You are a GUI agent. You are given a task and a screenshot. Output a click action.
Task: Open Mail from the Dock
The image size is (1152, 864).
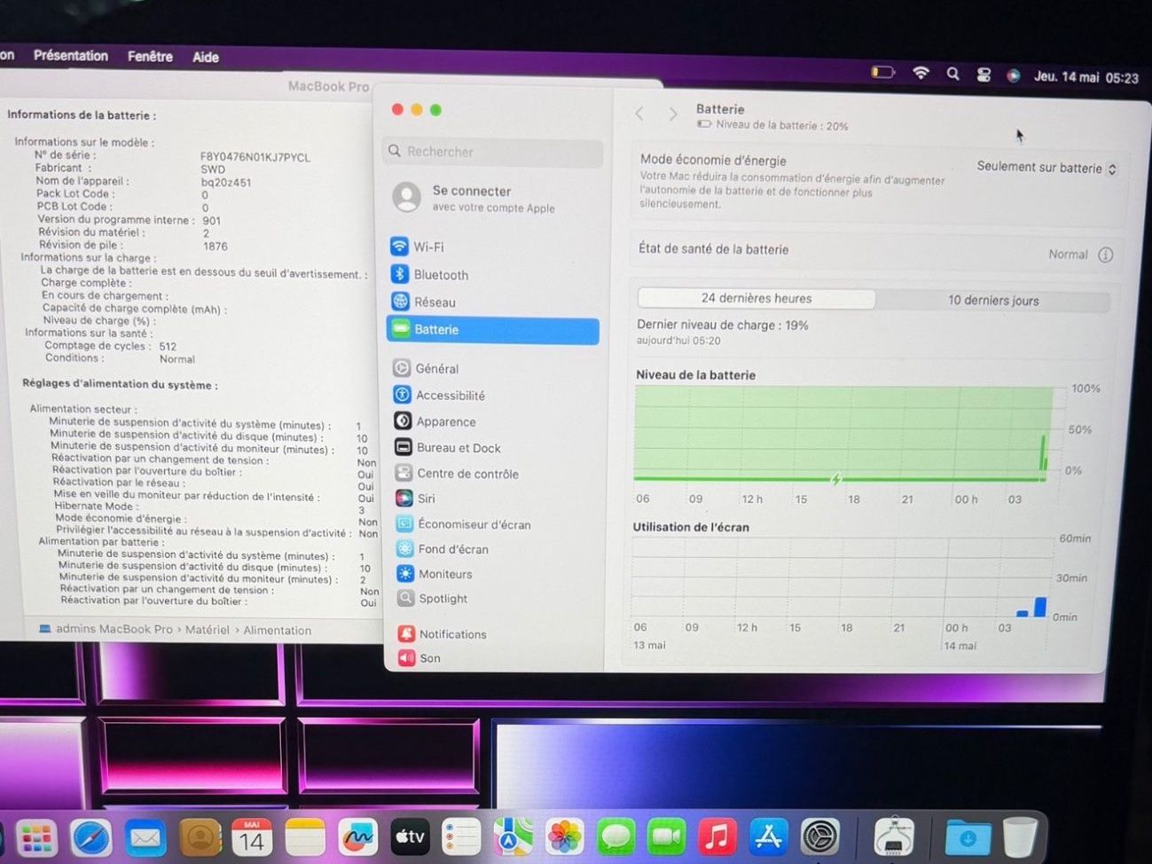(x=145, y=837)
